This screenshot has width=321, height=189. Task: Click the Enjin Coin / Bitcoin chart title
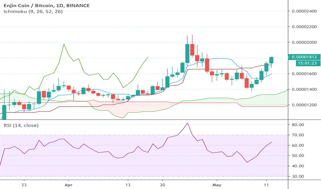click(x=47, y=5)
